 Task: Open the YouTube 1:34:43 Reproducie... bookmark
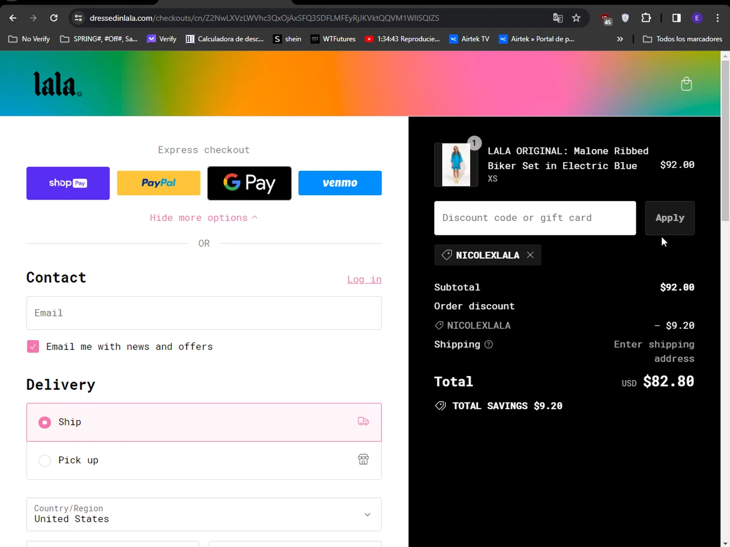(x=402, y=39)
